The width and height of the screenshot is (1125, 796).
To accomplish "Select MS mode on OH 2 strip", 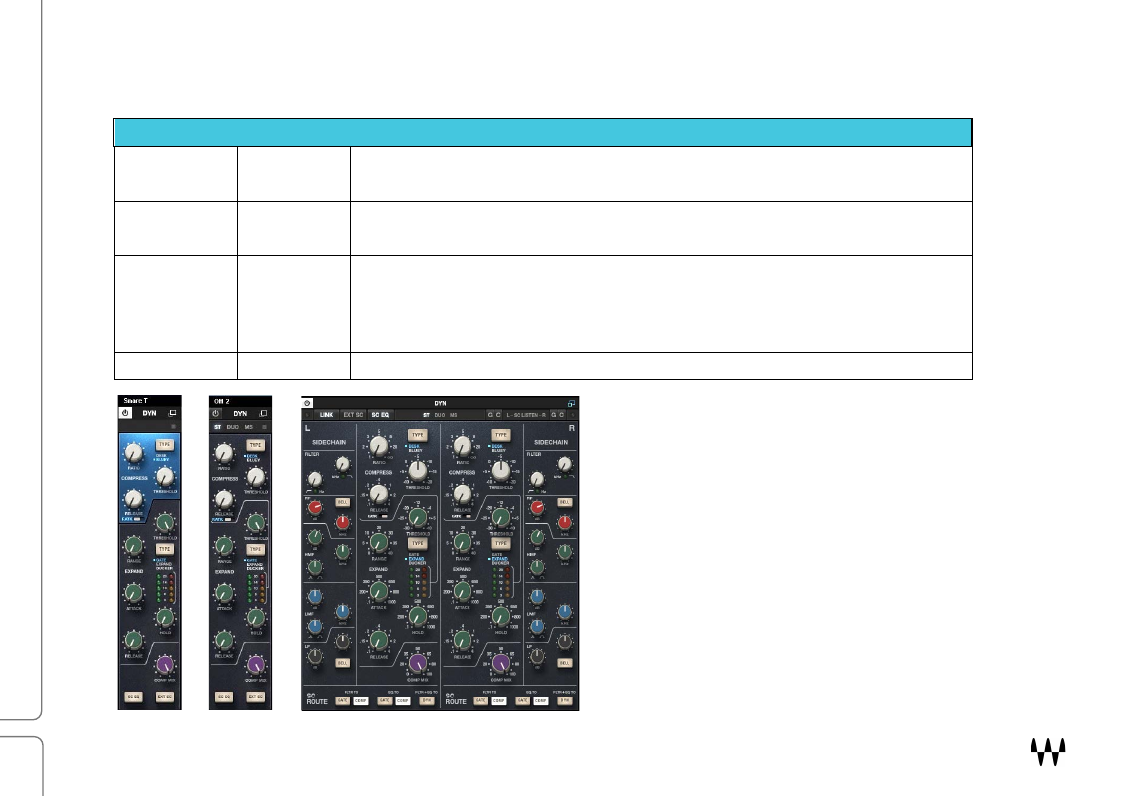I will tap(249, 427).
